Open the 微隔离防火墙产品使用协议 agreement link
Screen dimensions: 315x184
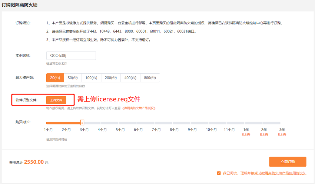coord(282,173)
